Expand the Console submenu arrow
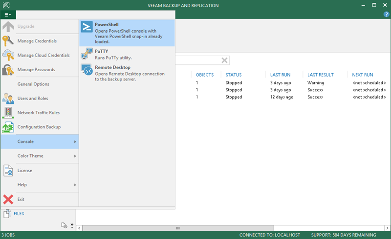The height and width of the screenshot is (239, 391). coord(75,141)
